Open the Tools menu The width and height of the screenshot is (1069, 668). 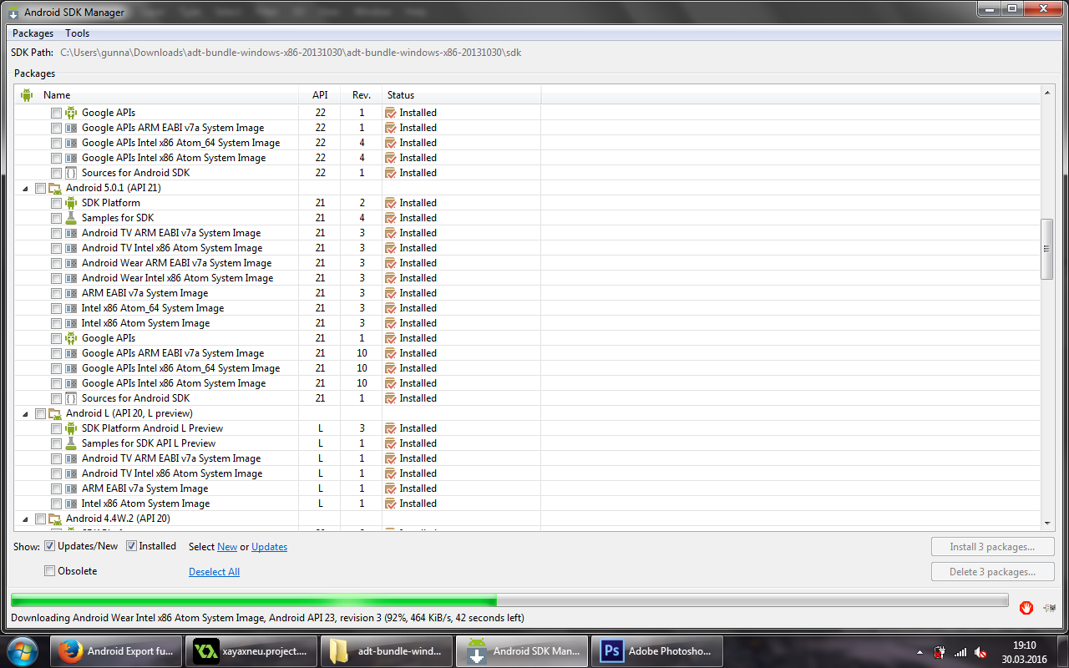(78, 33)
